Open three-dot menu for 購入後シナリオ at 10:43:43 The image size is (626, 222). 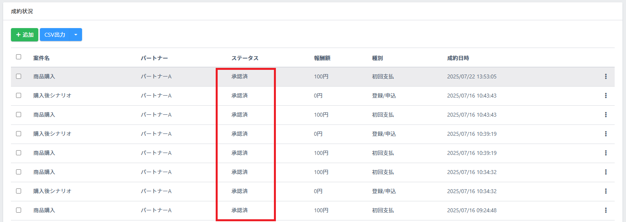(x=606, y=96)
